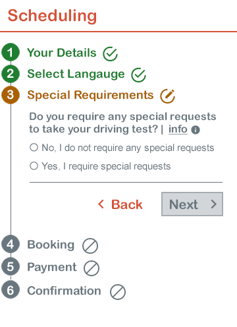Click the dark info circle icon
Image resolution: width=237 pixels, height=327 pixels.
click(196, 130)
